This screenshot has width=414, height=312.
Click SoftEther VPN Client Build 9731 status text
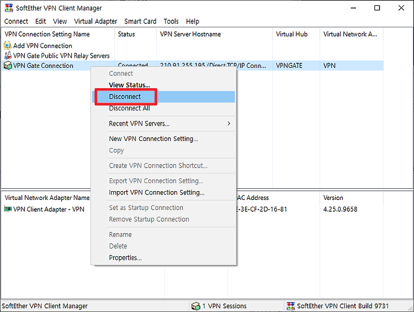343,306
